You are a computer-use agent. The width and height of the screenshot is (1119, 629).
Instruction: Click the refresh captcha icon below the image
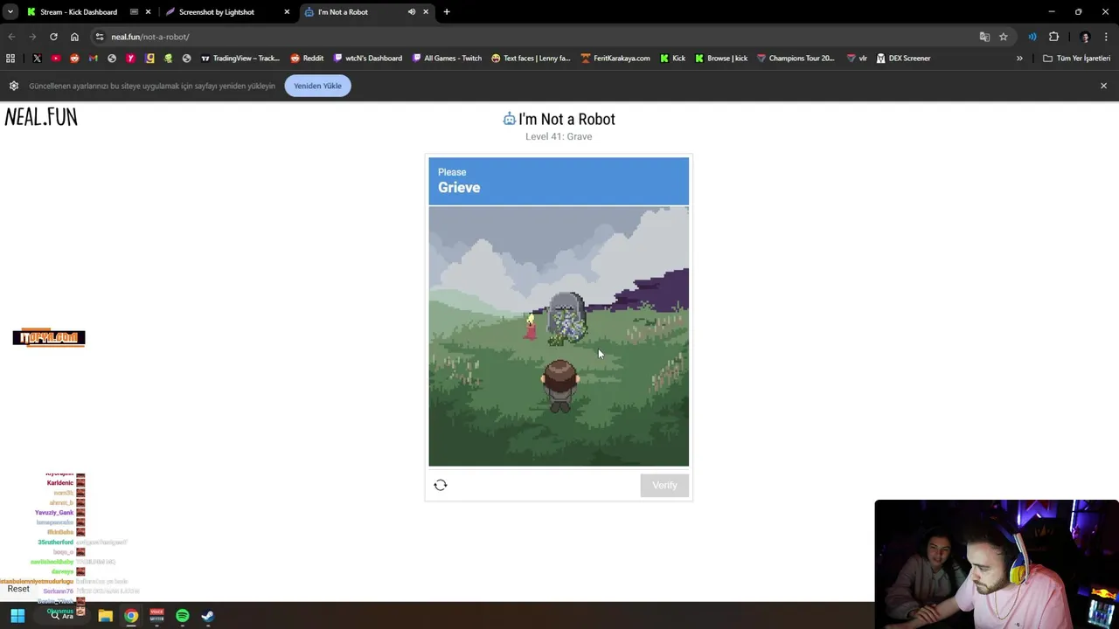441,485
